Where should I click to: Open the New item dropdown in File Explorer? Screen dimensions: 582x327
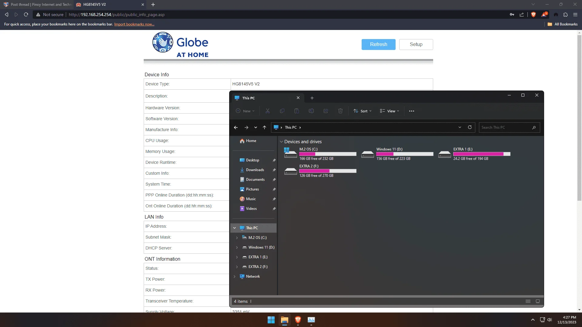coord(245,111)
